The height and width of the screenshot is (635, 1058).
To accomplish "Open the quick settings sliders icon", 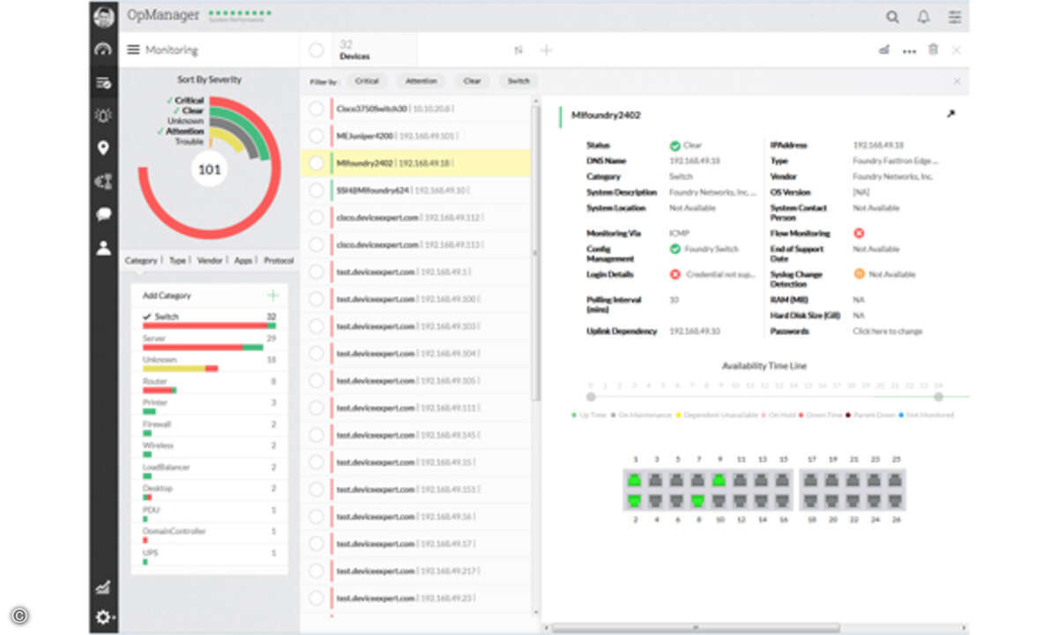I will pos(955,17).
